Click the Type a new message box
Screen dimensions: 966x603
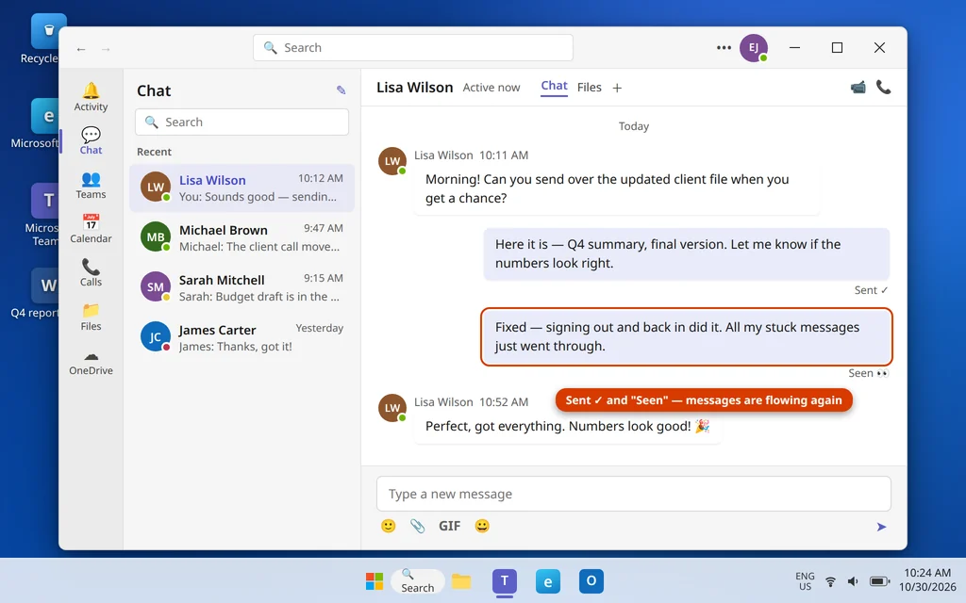[x=633, y=494]
